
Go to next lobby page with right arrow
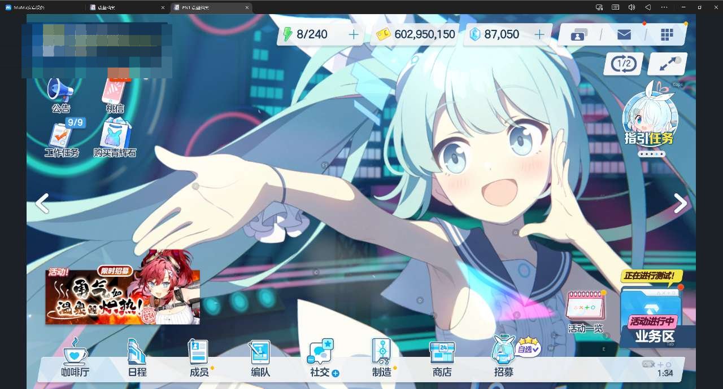click(681, 204)
